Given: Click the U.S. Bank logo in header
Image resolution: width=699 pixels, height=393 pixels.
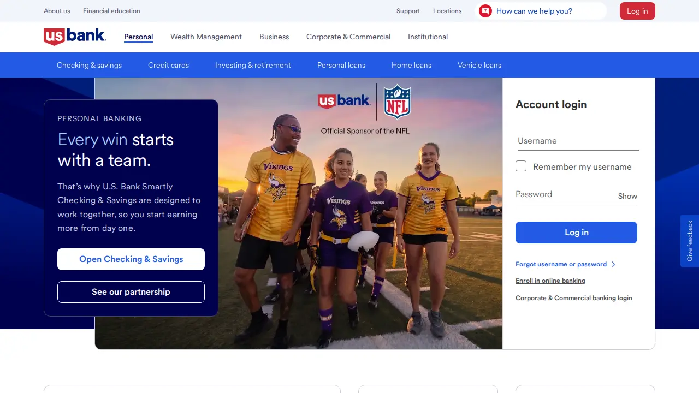Looking at the screenshot, I should pyautogui.click(x=75, y=37).
